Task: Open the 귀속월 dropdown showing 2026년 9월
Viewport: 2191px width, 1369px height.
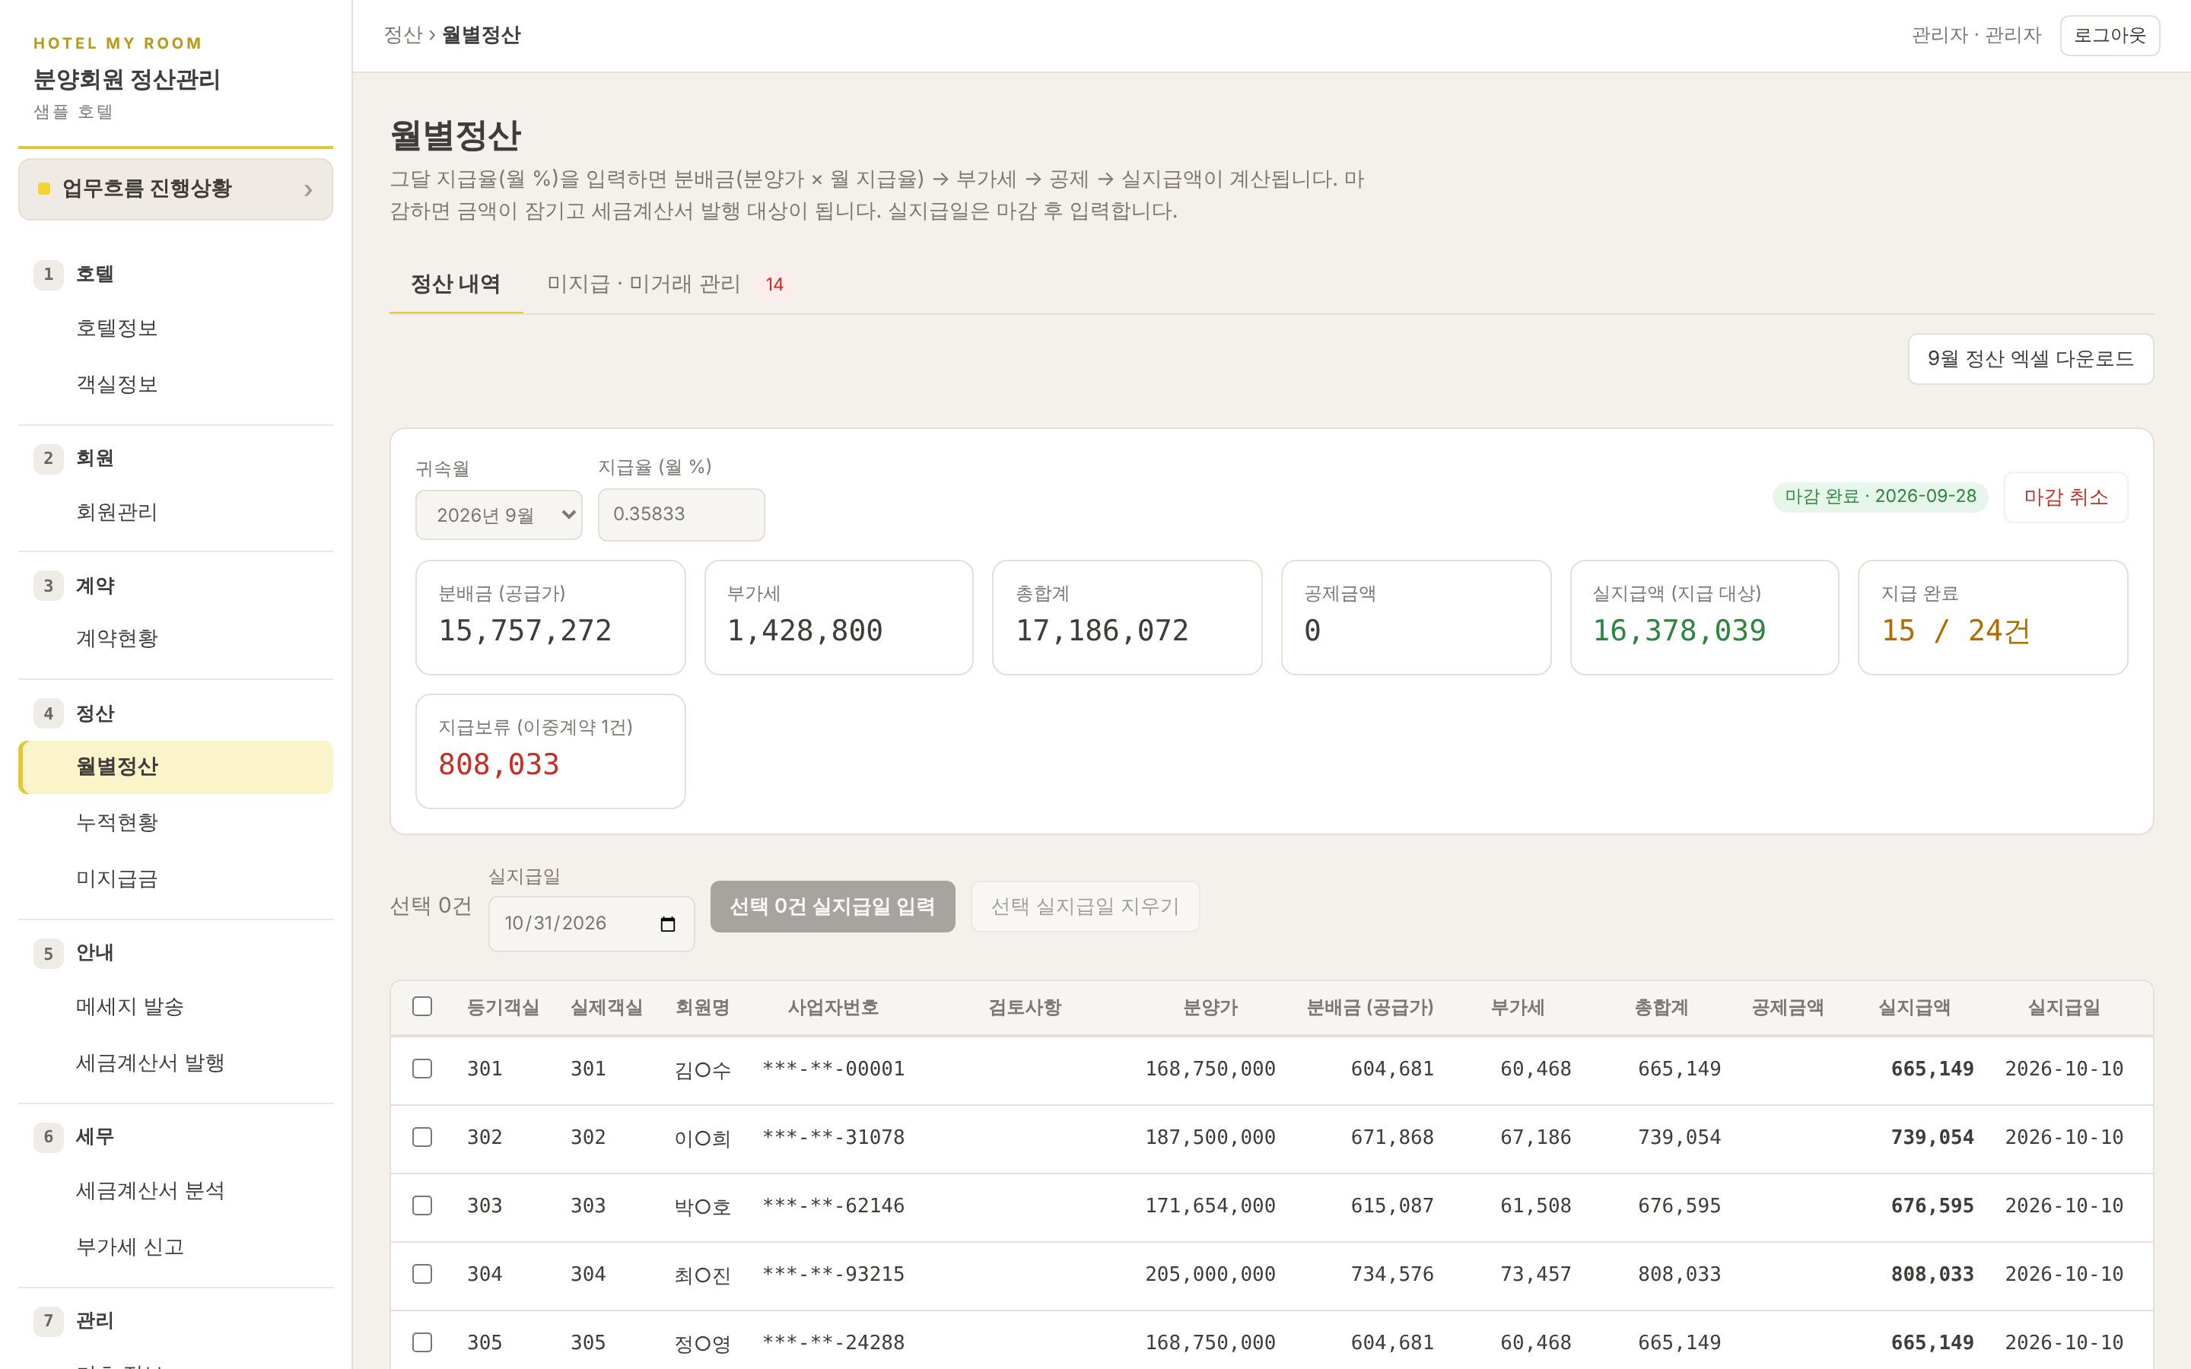Action: tap(499, 514)
